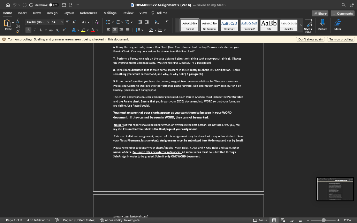The width and height of the screenshot is (357, 223).
Task: Click the yellow text highlight color
Action: 83,30
